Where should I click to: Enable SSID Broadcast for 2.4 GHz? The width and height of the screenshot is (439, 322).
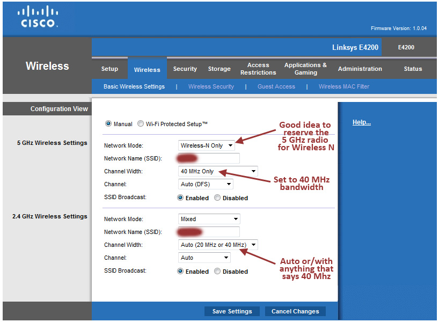(180, 272)
